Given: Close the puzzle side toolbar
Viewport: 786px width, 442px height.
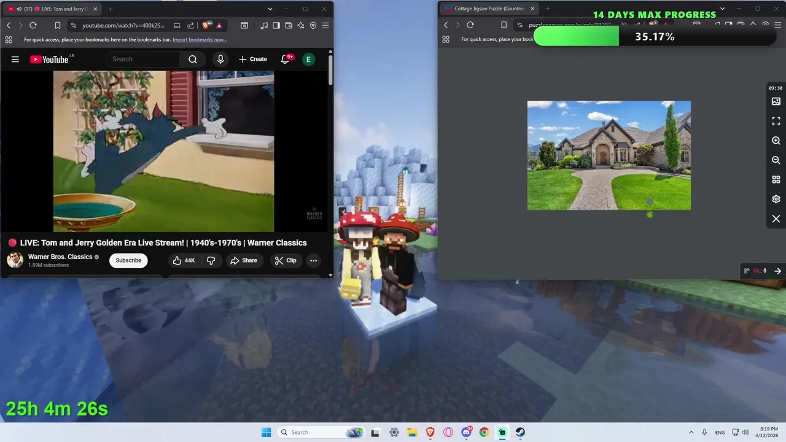Looking at the screenshot, I should pyautogui.click(x=776, y=219).
